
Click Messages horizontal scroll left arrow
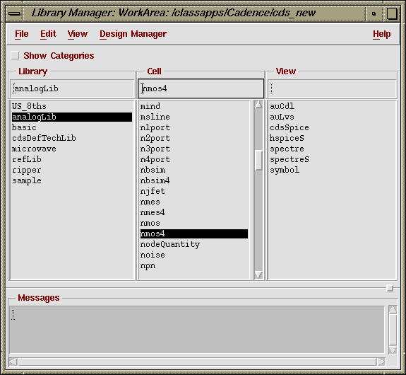tap(13, 362)
